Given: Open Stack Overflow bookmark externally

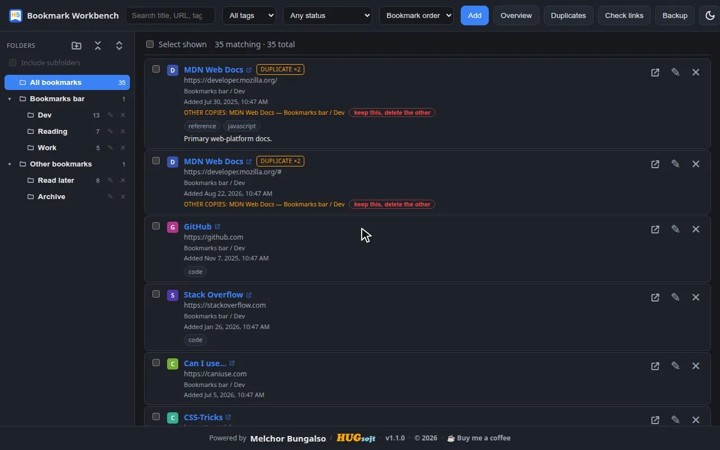Looking at the screenshot, I should tap(655, 298).
